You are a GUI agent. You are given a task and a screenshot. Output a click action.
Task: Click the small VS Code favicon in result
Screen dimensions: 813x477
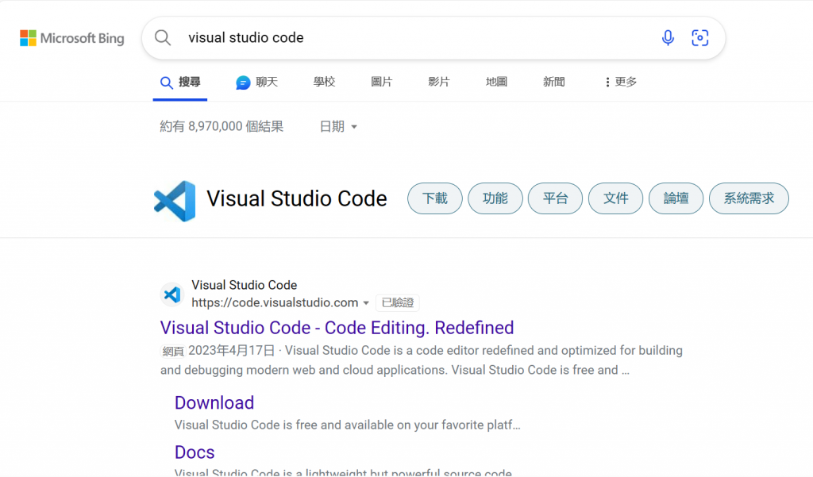click(172, 294)
